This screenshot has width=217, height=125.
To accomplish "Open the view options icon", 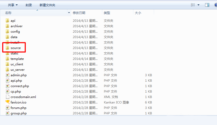I will coord(193,5).
